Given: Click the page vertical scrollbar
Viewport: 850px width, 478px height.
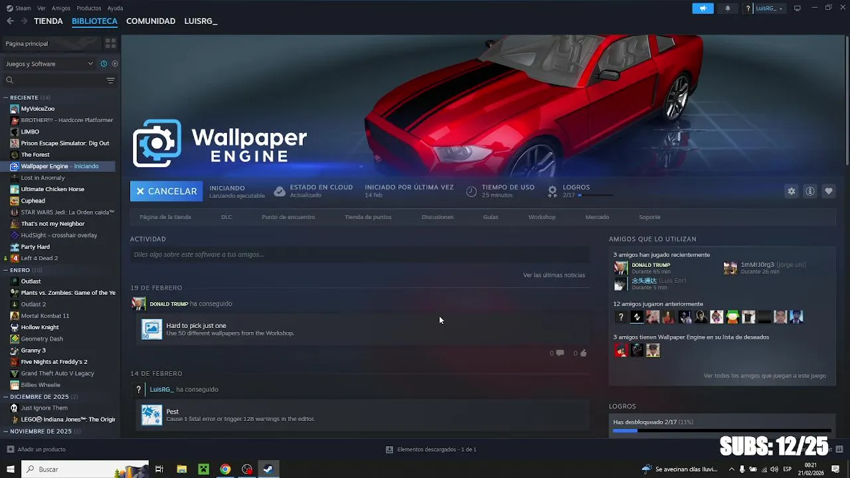Looking at the screenshot, I should click(847, 100).
